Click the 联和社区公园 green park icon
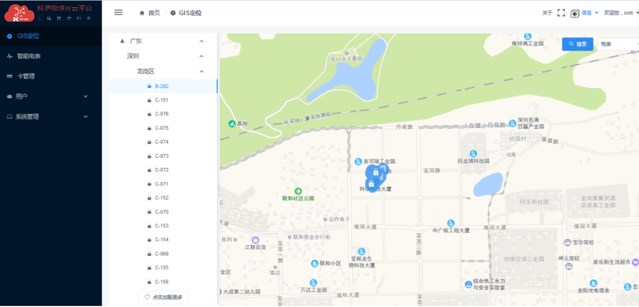639x307 pixels. click(298, 191)
